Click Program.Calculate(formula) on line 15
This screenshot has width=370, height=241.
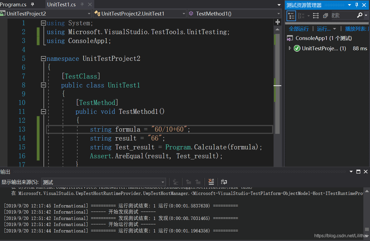(x=212, y=147)
